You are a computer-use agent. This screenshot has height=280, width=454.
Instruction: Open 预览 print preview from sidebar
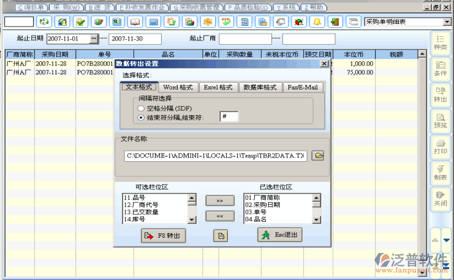(x=440, y=120)
